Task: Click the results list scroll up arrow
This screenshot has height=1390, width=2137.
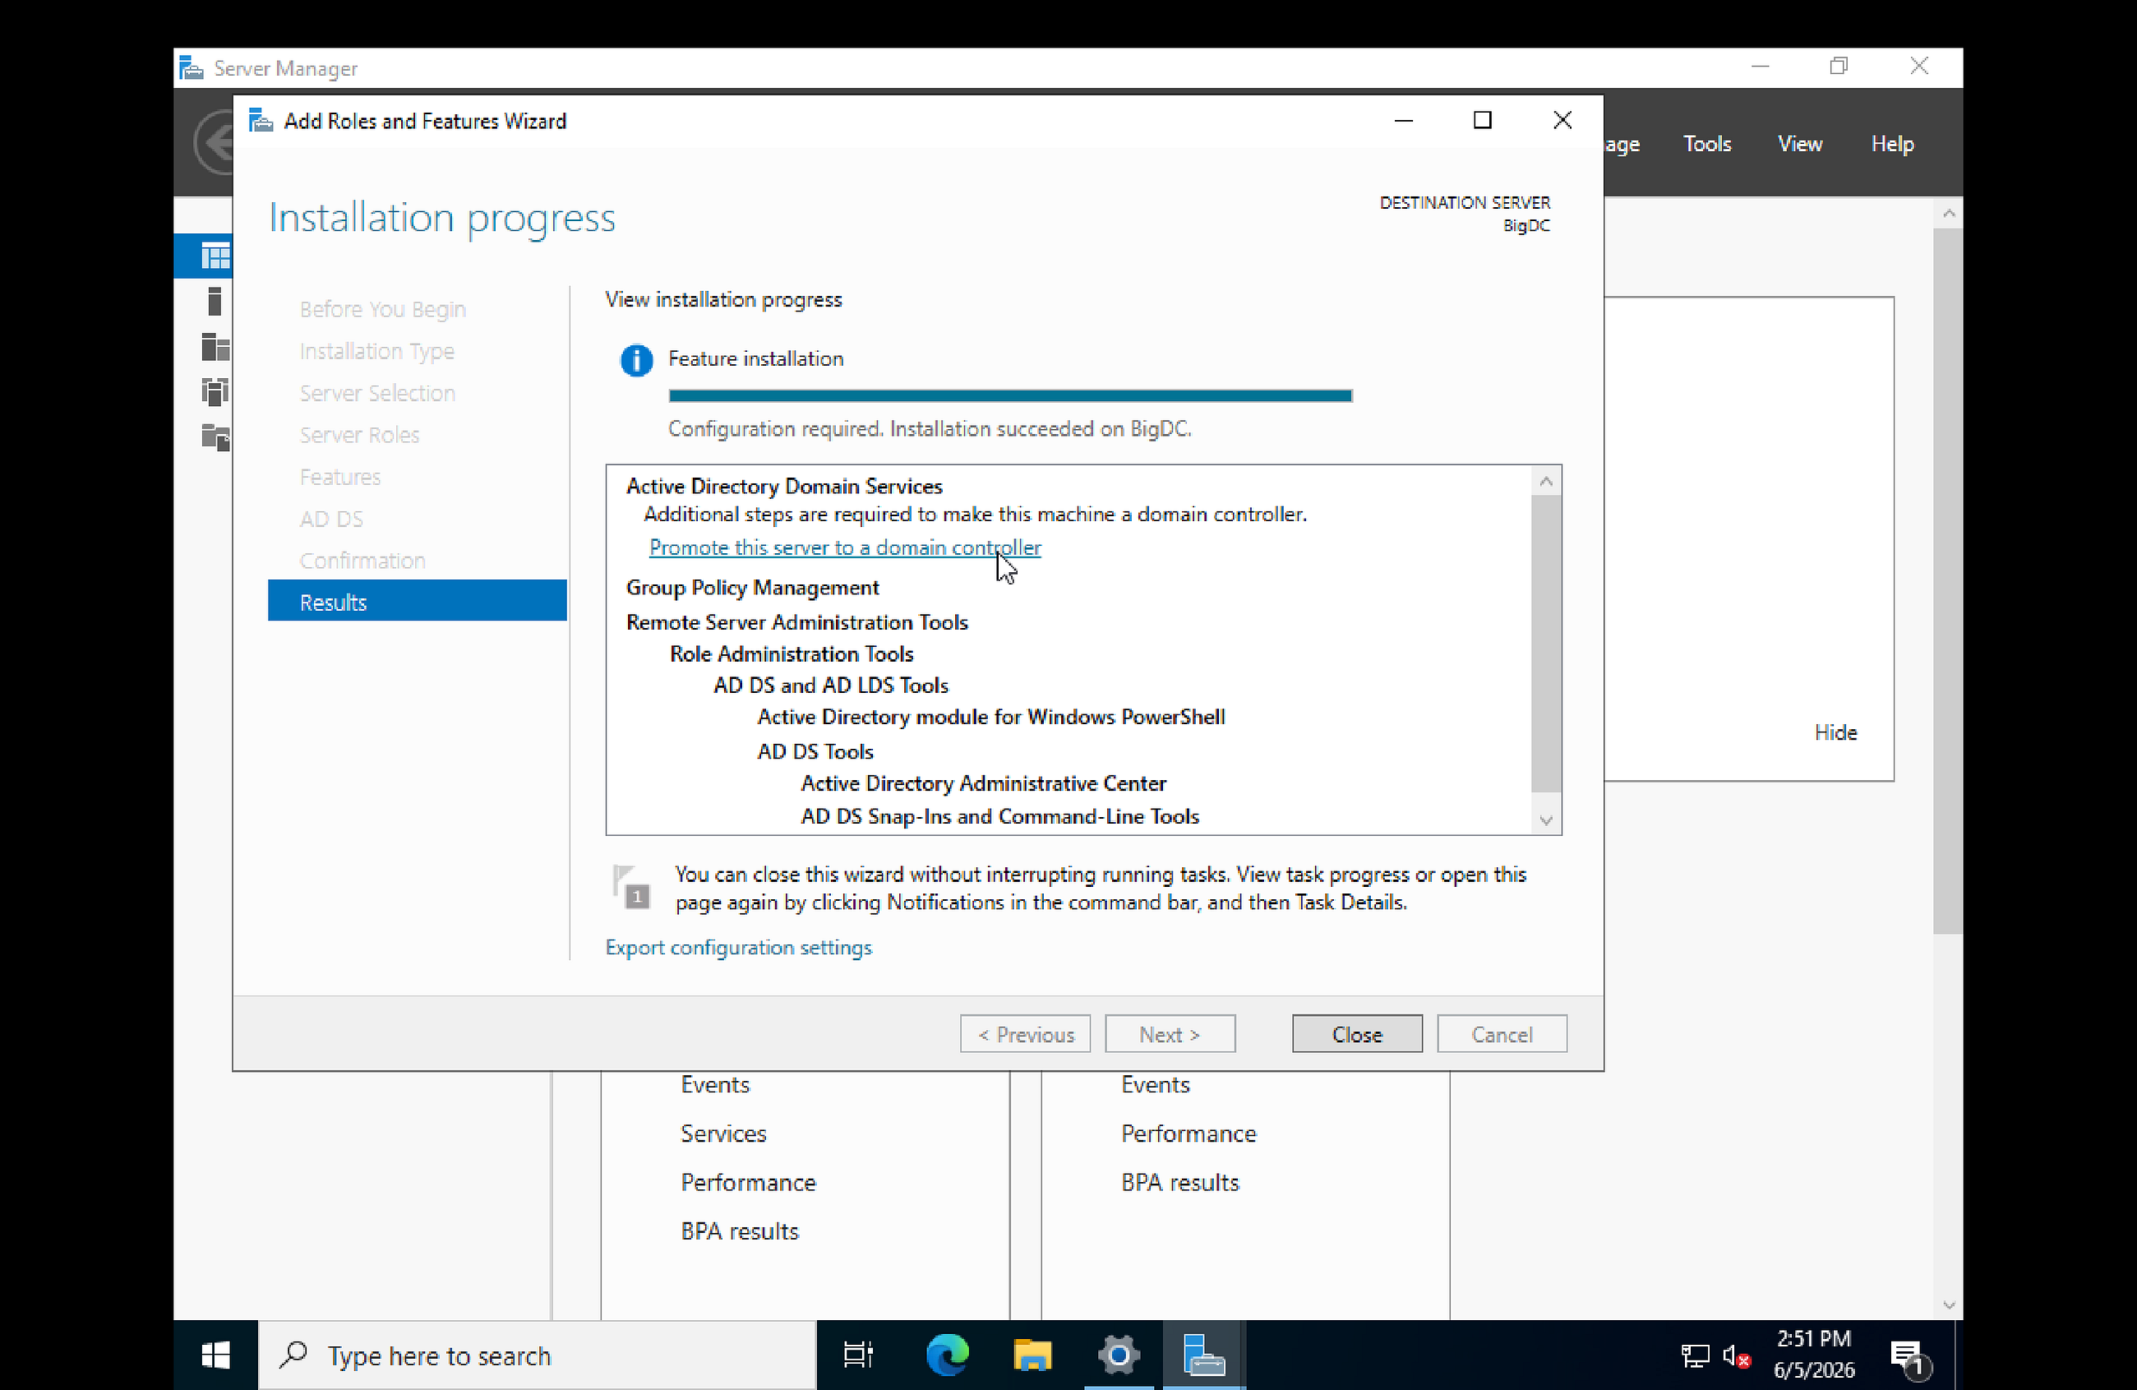Action: click(x=1545, y=482)
